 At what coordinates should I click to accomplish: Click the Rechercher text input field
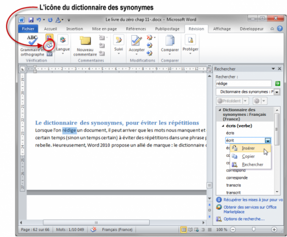pos(243,83)
